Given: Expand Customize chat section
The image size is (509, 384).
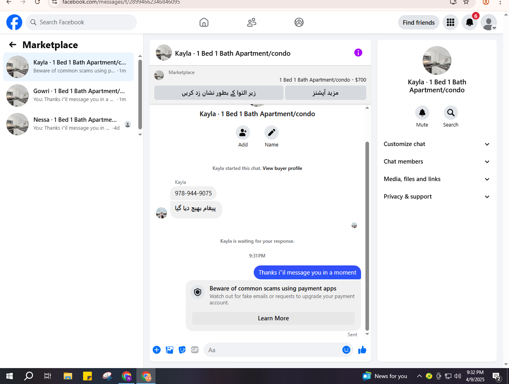Looking at the screenshot, I should 437,144.
